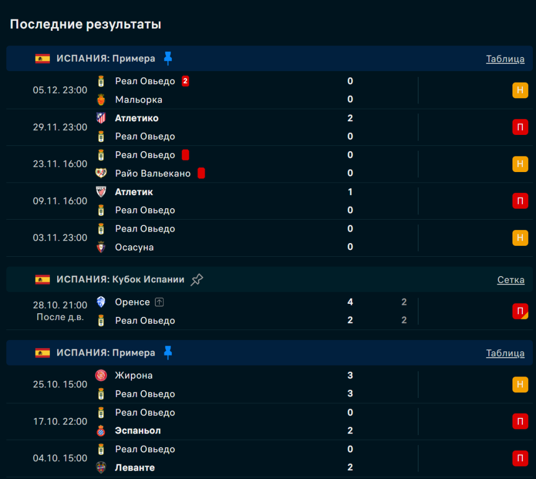Open the top Примера Таблица link

tap(505, 59)
